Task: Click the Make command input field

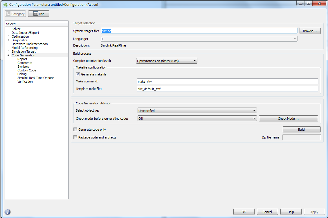Action: click(228, 82)
